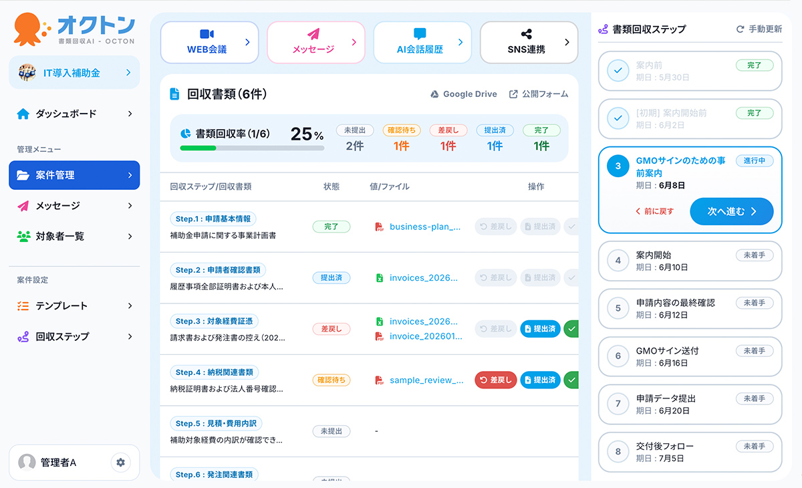Select step 4 案内開始 card

[x=690, y=261]
